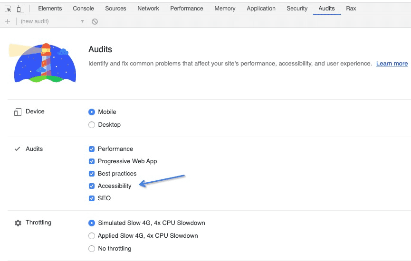Click the plus icon to add audit
411x261 pixels.
(x=8, y=21)
